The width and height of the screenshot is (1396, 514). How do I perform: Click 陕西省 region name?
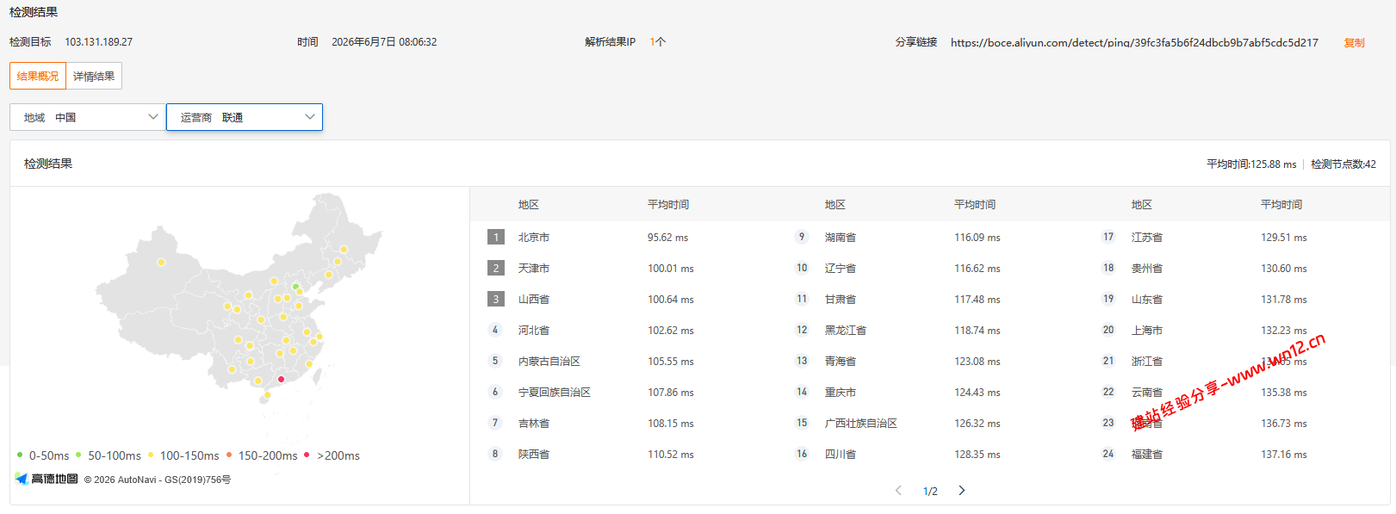534,455
